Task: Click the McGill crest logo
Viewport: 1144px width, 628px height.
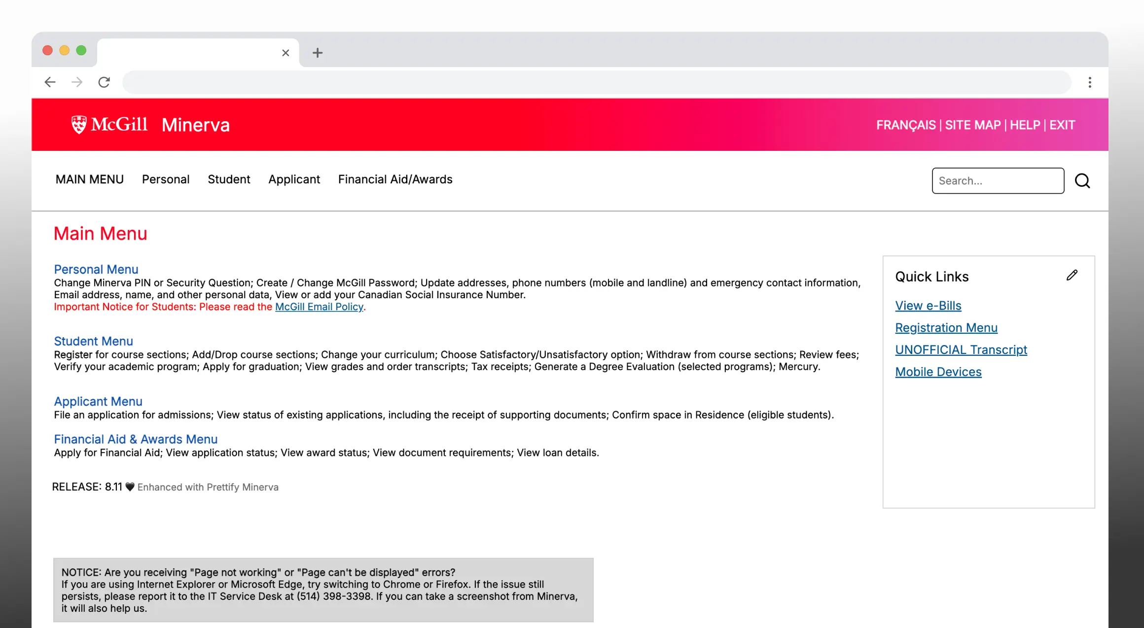Action: click(x=79, y=125)
